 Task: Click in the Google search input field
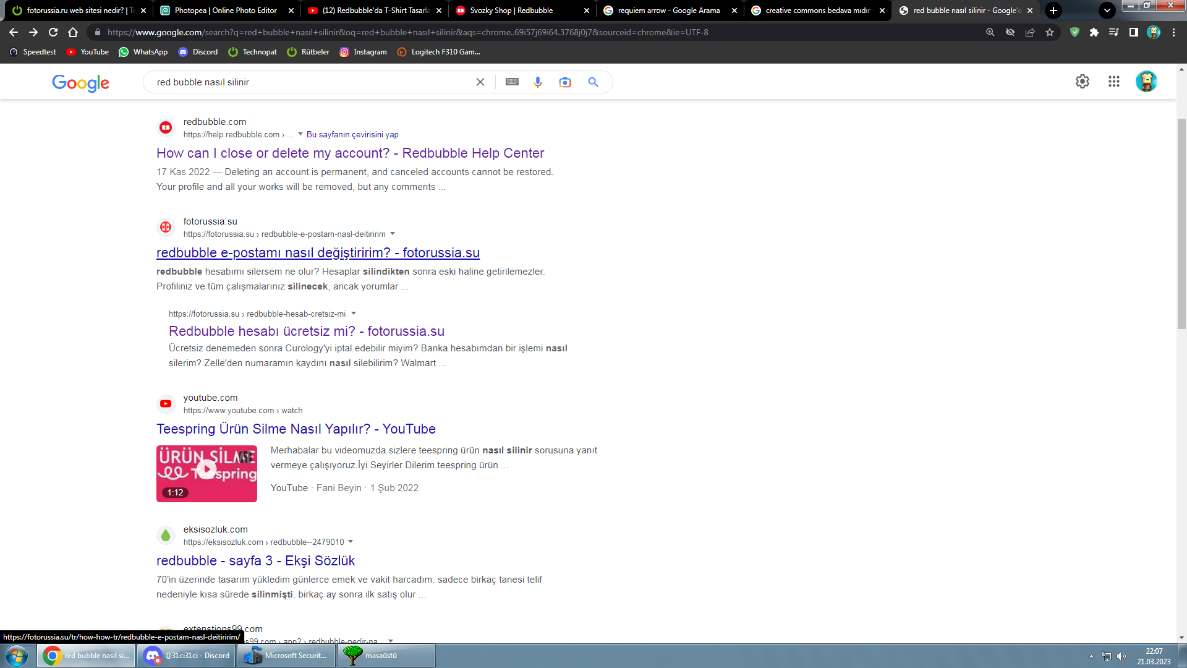309,82
